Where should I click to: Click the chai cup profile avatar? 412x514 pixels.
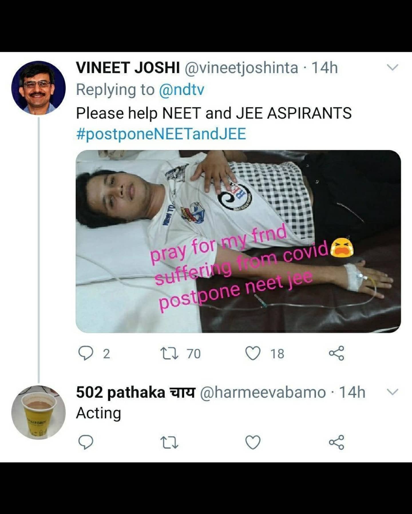point(38,412)
